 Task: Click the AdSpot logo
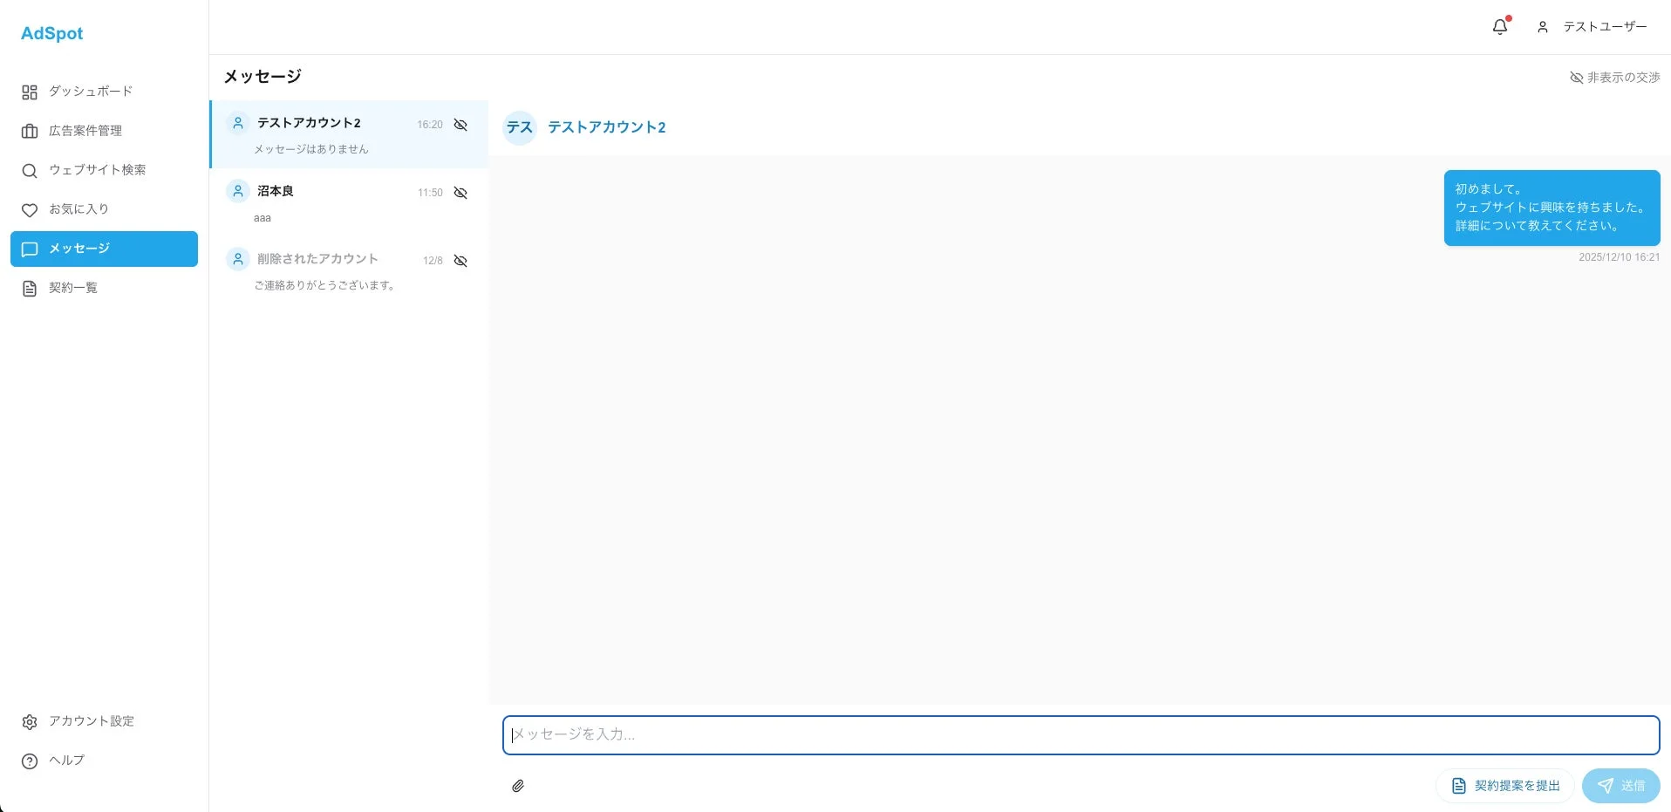(x=51, y=33)
